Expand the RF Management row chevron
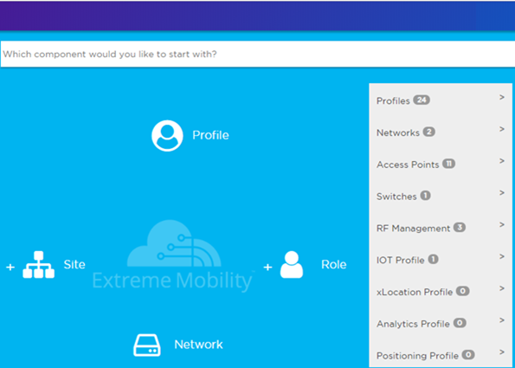 [502, 224]
